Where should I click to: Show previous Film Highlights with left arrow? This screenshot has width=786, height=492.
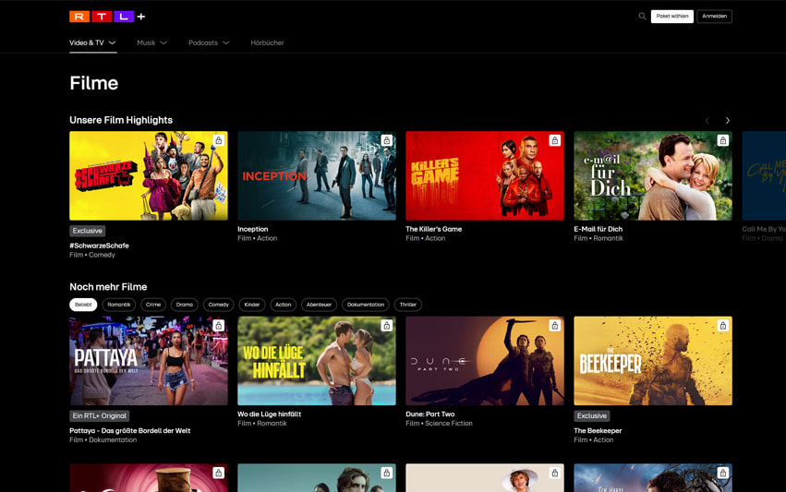707,120
